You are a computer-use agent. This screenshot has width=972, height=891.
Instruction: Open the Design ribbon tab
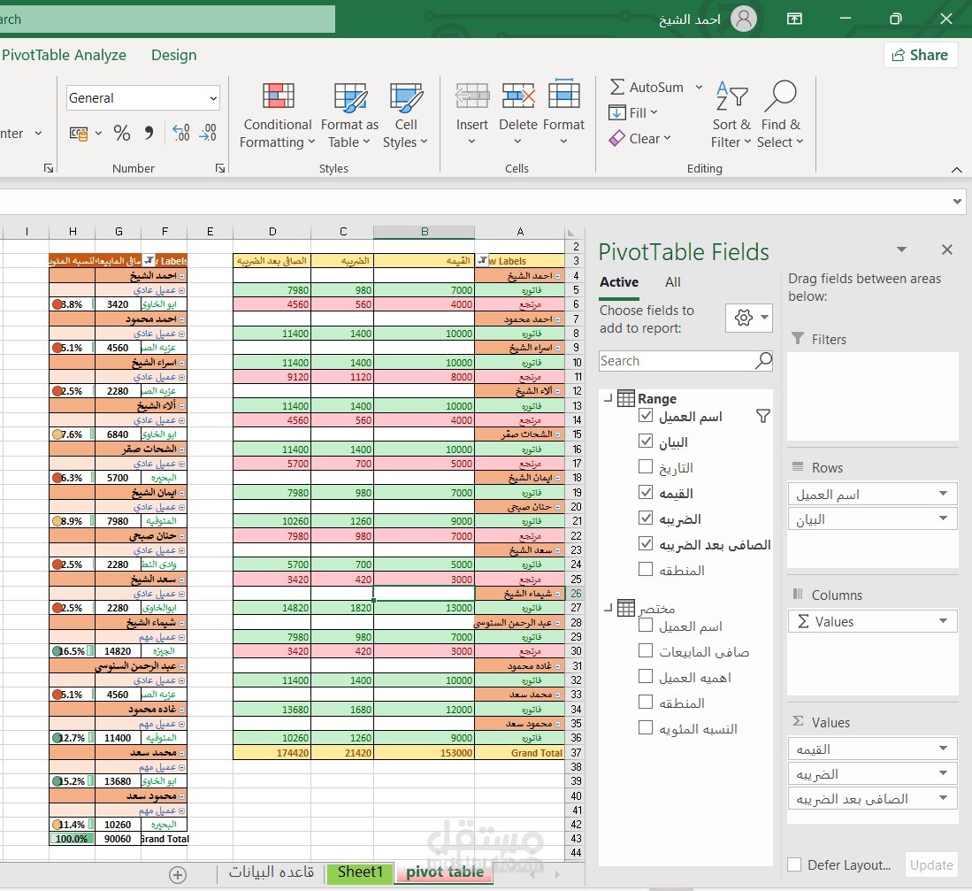pyautogui.click(x=173, y=55)
